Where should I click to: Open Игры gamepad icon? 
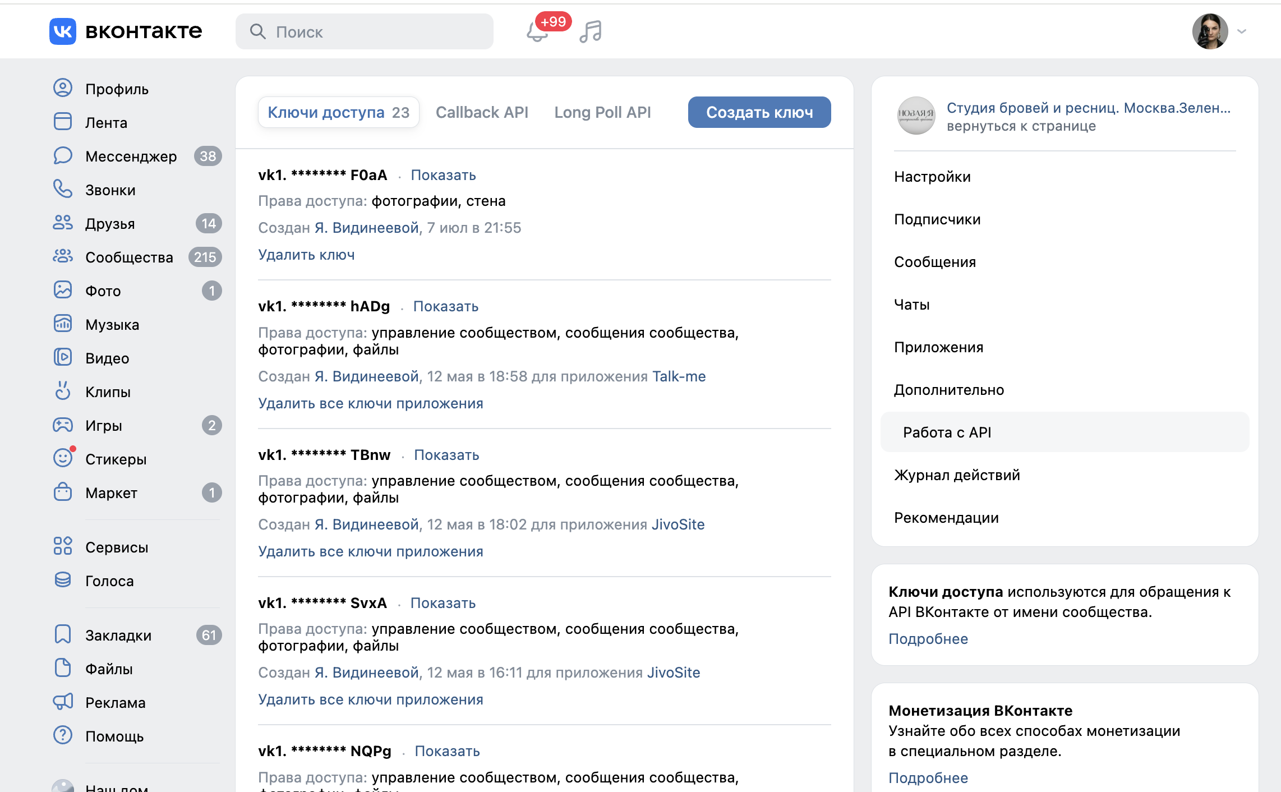pyautogui.click(x=63, y=425)
